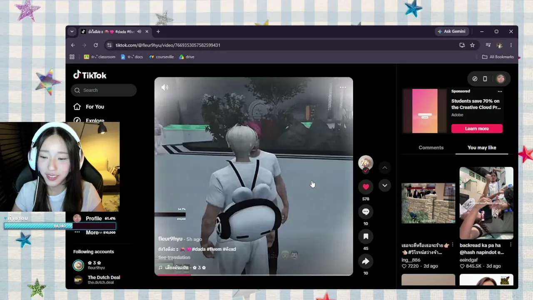Open the sponsored ad's three-dot menu
The image size is (533, 300).
coord(500,91)
